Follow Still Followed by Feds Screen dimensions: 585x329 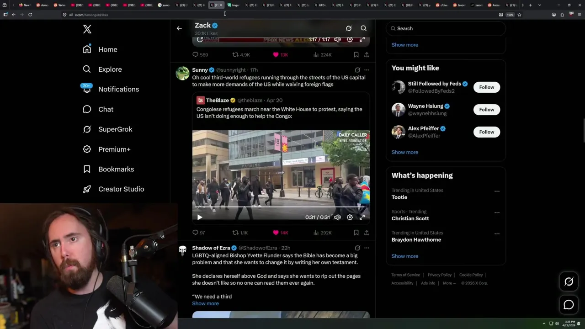(x=487, y=87)
